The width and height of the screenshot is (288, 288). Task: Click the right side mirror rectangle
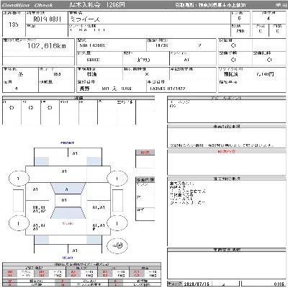(117, 200)
